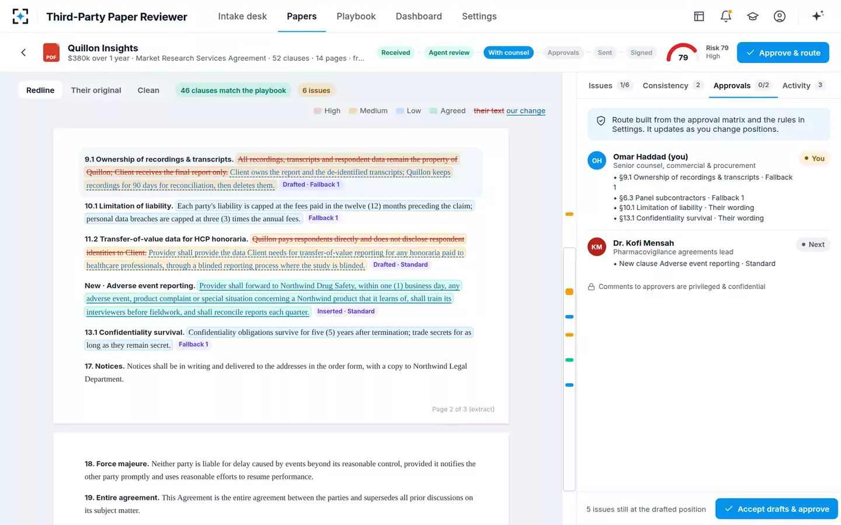841x525 pixels.
Task: Click the red PDF file icon
Action: (51, 52)
